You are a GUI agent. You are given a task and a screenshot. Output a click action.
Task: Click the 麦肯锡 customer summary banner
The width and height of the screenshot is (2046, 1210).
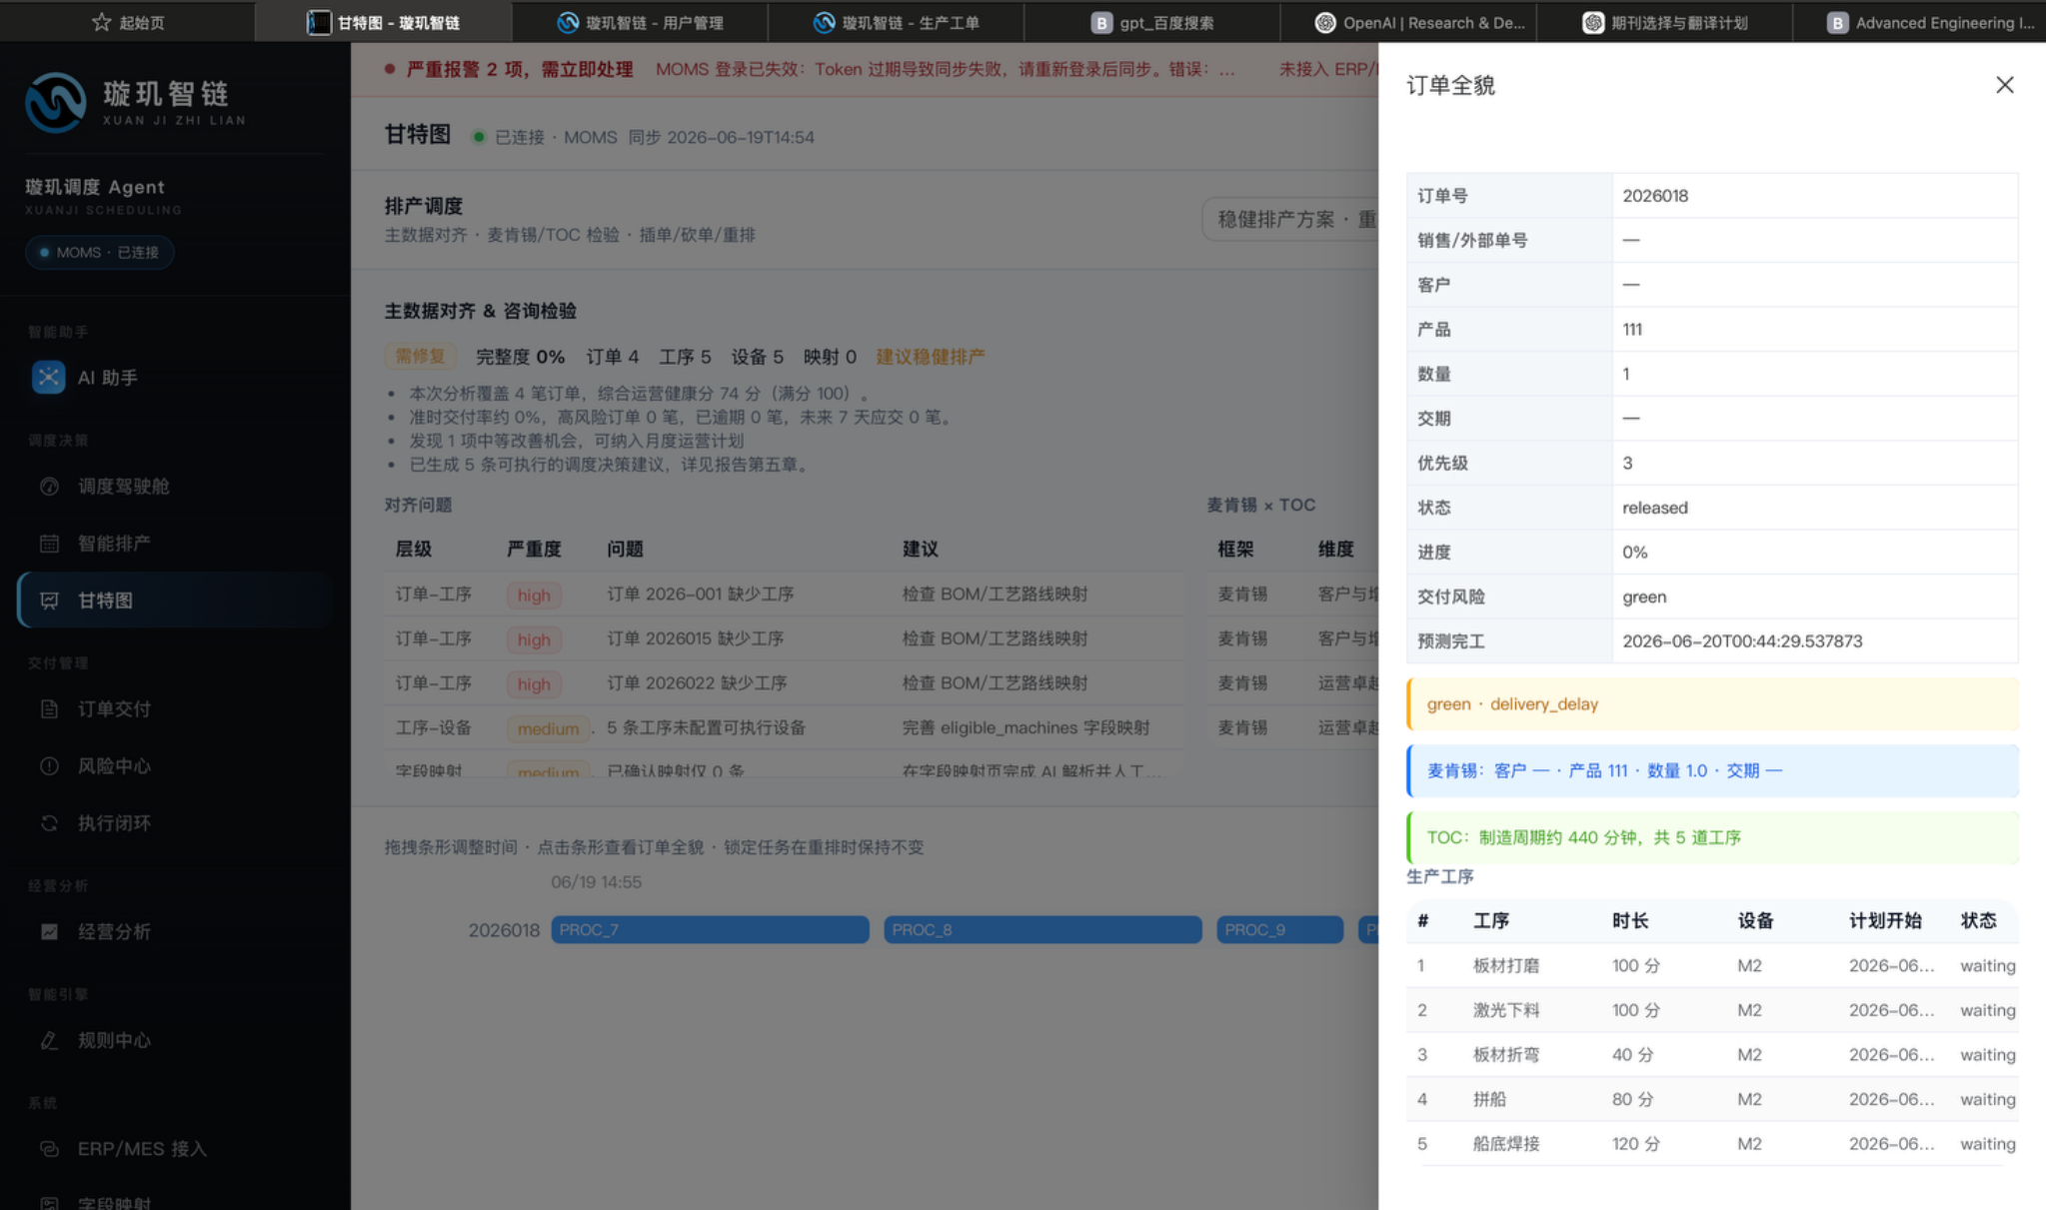pos(1712,771)
